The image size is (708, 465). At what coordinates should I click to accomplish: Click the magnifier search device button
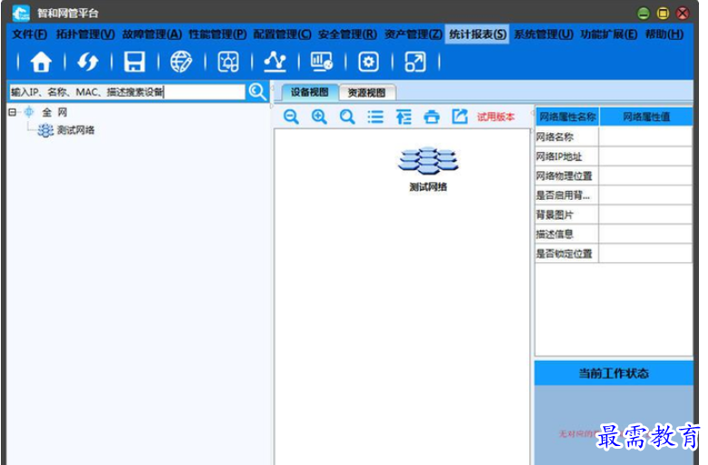(x=257, y=91)
